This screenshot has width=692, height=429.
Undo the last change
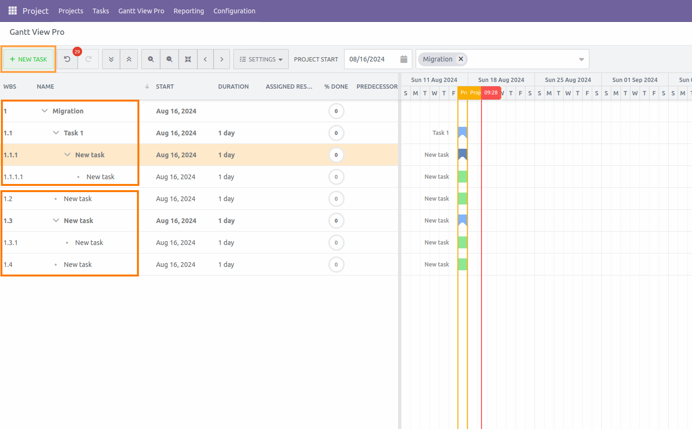67,59
